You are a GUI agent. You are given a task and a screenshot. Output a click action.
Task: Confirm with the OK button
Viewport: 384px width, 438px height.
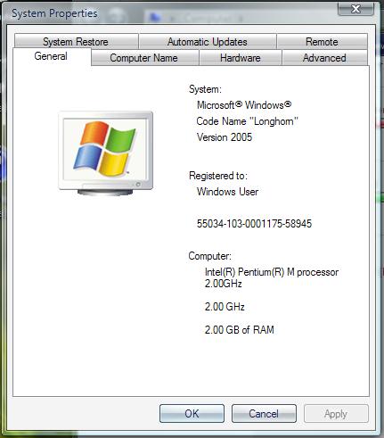(192, 413)
